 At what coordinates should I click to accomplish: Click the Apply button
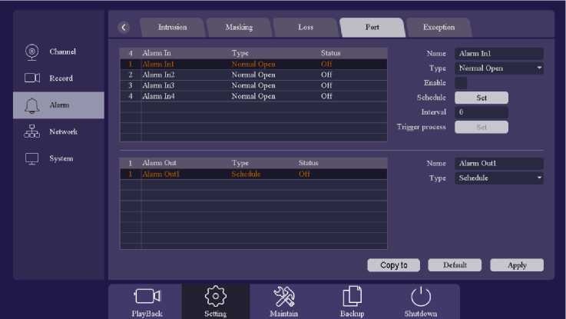(x=517, y=265)
